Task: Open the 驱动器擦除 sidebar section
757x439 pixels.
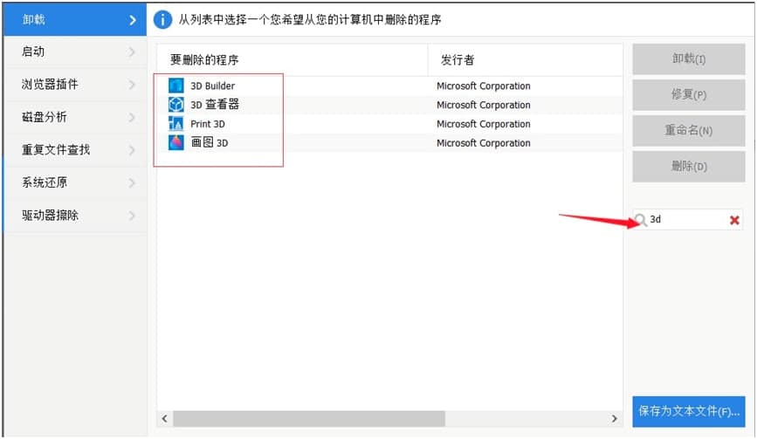Action: [75, 216]
